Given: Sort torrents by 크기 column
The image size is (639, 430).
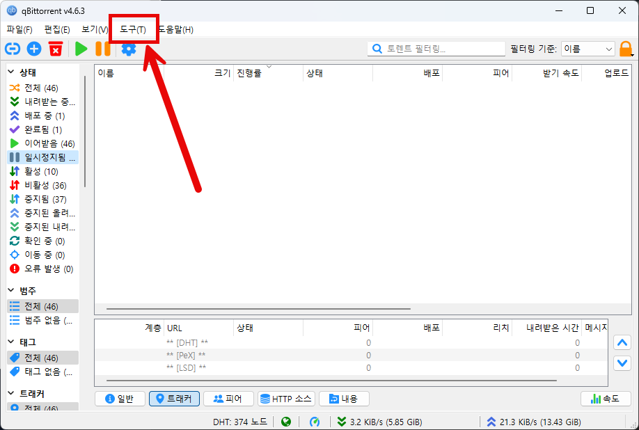Looking at the screenshot, I should click(199, 73).
